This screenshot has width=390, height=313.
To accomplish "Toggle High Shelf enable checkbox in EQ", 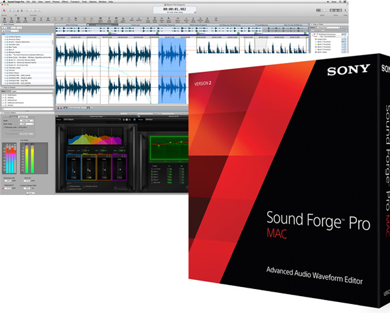I will click(x=152, y=182).
